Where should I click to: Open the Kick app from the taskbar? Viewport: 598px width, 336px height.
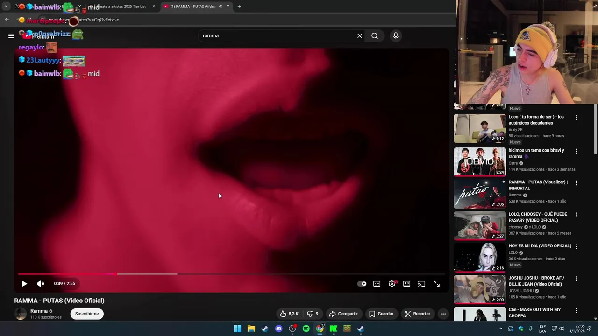(x=334, y=329)
